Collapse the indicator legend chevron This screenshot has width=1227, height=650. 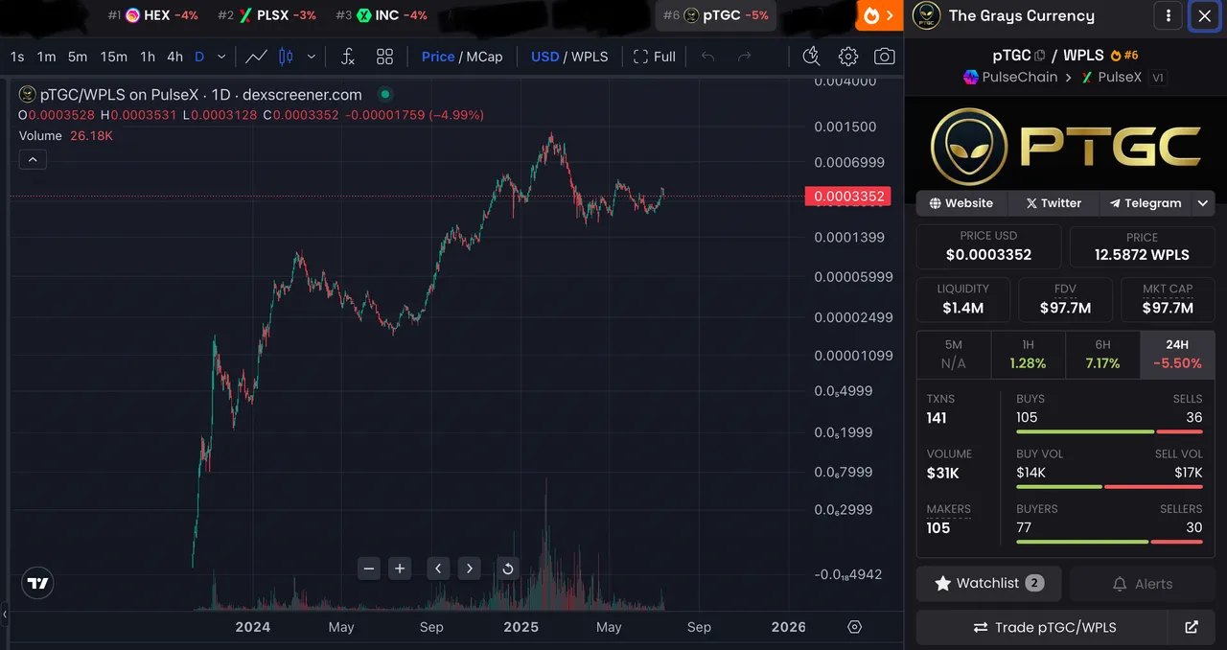[33, 159]
